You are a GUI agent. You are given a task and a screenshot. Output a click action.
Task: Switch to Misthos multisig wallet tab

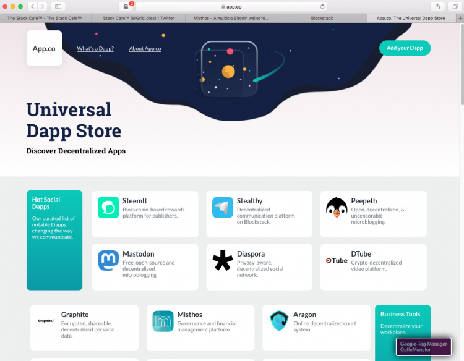(231, 18)
